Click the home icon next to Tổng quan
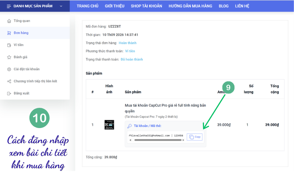Image resolution: width=294 pixels, height=184 pixels. pyautogui.click(x=9, y=21)
